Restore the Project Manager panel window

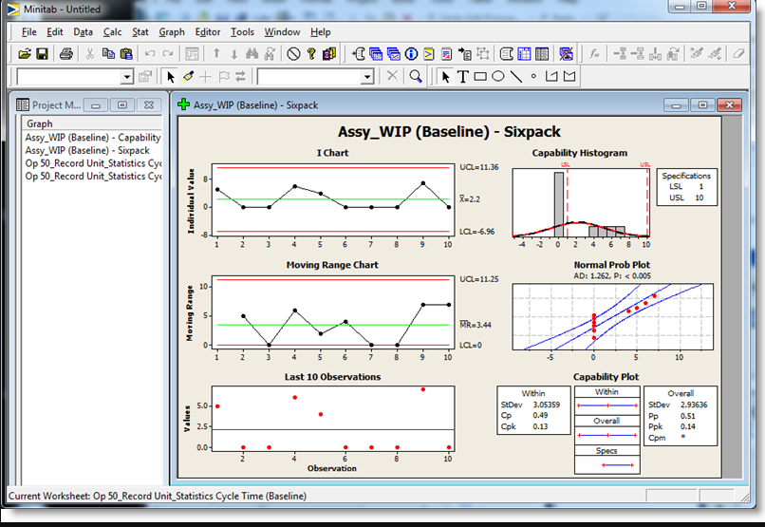pyautogui.click(x=122, y=105)
